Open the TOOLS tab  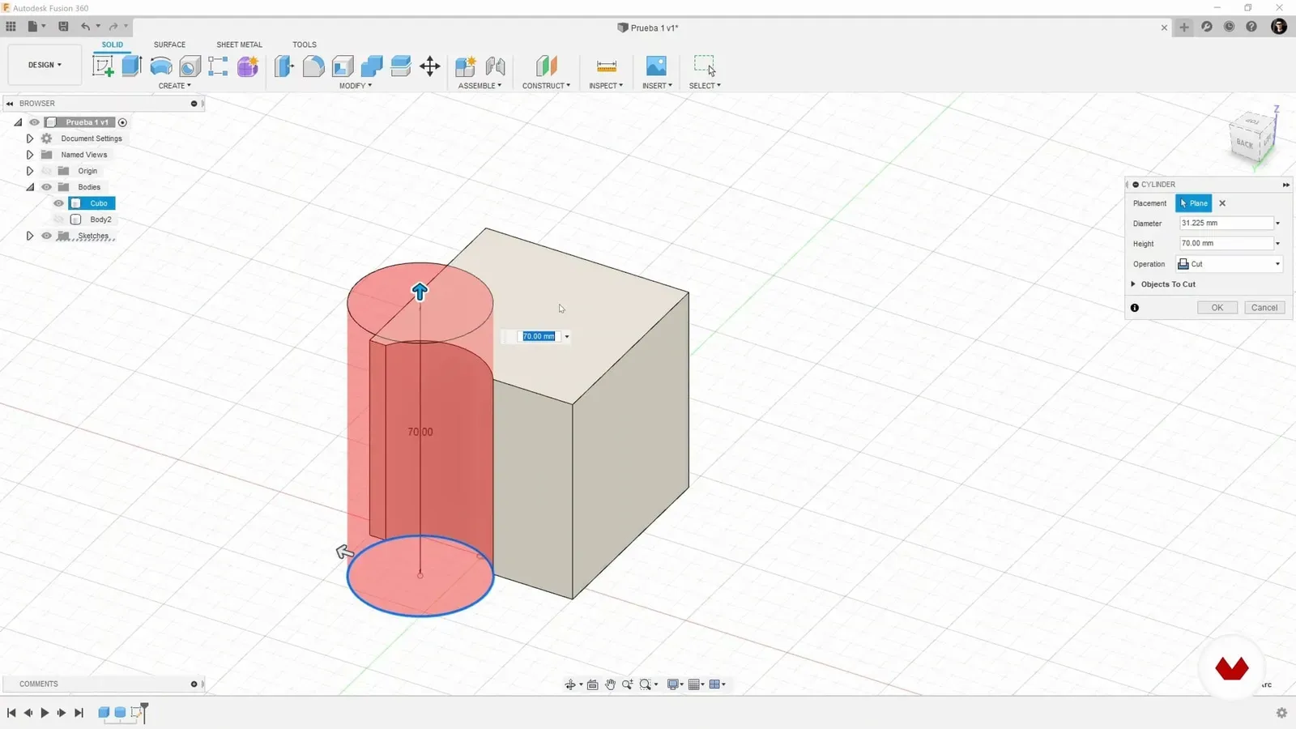click(x=305, y=45)
